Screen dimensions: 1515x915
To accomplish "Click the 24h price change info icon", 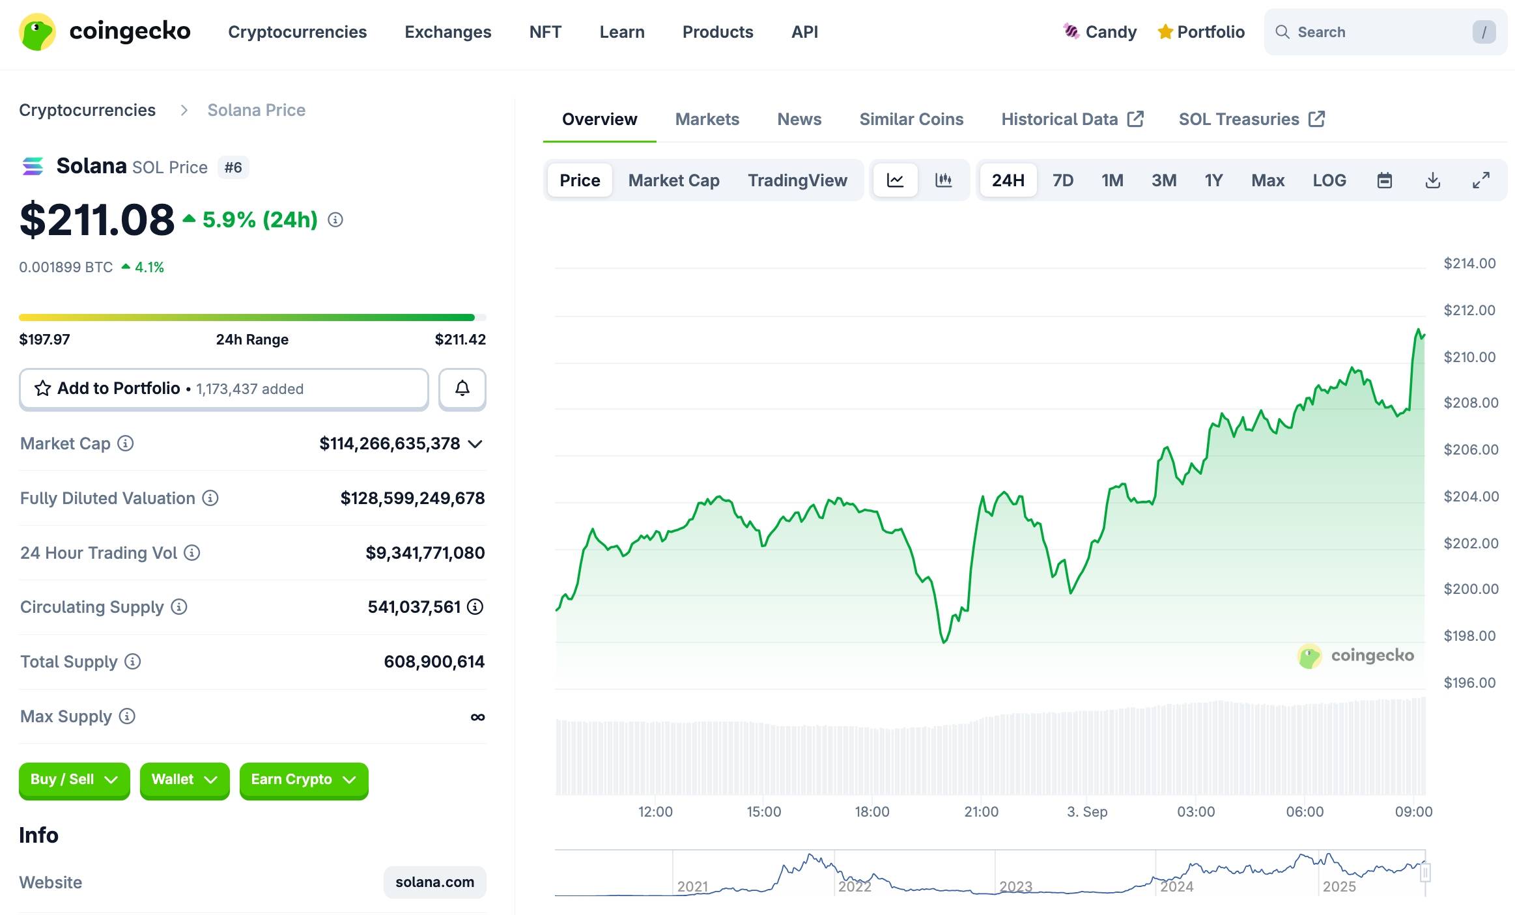I will [335, 220].
